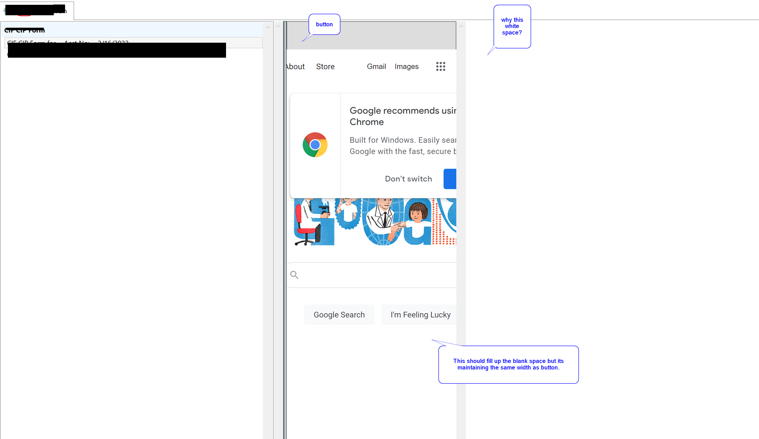Click the magnifier icon in the search box
Image resolution: width=759 pixels, height=439 pixels.
(x=294, y=275)
